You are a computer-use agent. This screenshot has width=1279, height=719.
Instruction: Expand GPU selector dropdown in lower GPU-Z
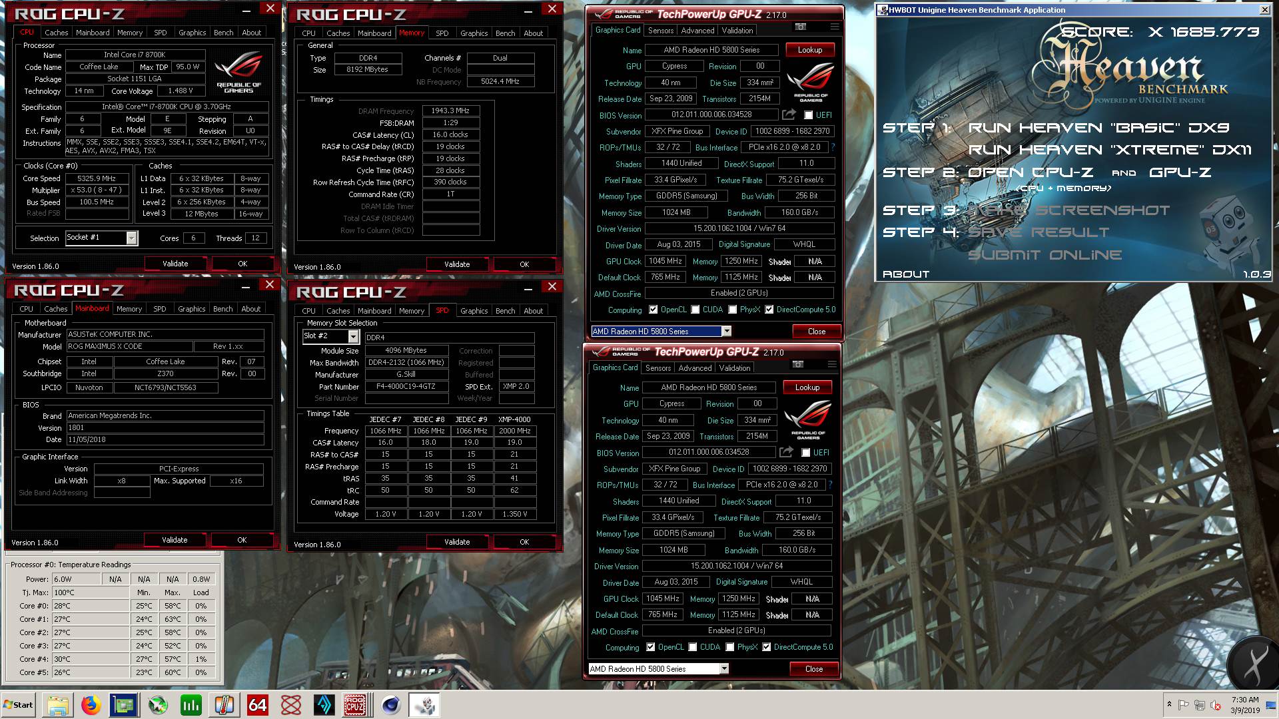[x=724, y=669]
